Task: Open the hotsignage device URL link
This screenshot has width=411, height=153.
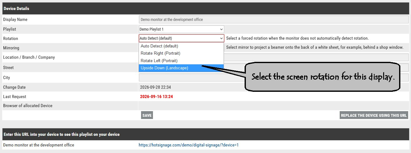Action: [189, 145]
